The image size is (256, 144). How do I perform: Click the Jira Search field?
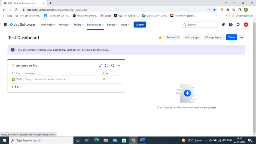click(200, 24)
